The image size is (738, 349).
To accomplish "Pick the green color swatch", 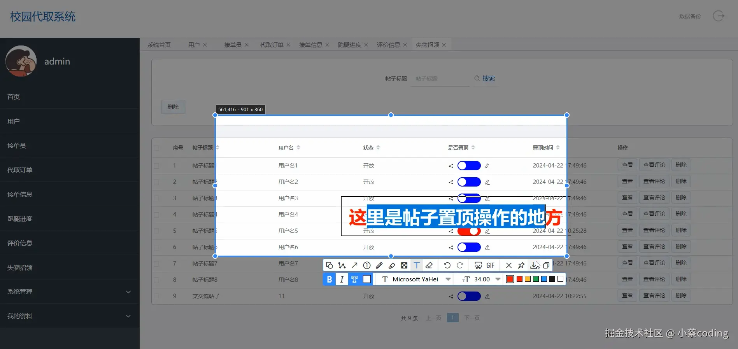I will pos(536,279).
